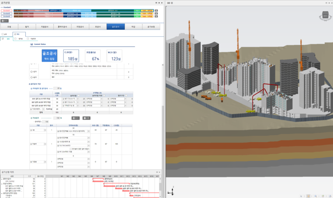Screen dimensions: 333x198
Task: Click the green 골조공사 segment of Standard1 bar
Action: click(113, 10)
